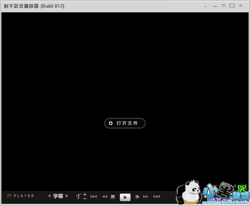Decrease subtitle size with the minus icon

[85, 199]
